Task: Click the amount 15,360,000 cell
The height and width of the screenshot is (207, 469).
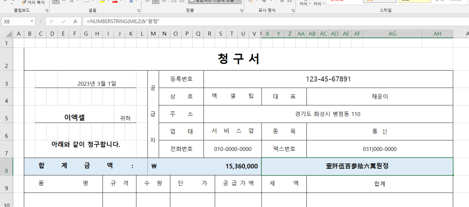Action: (x=204, y=166)
